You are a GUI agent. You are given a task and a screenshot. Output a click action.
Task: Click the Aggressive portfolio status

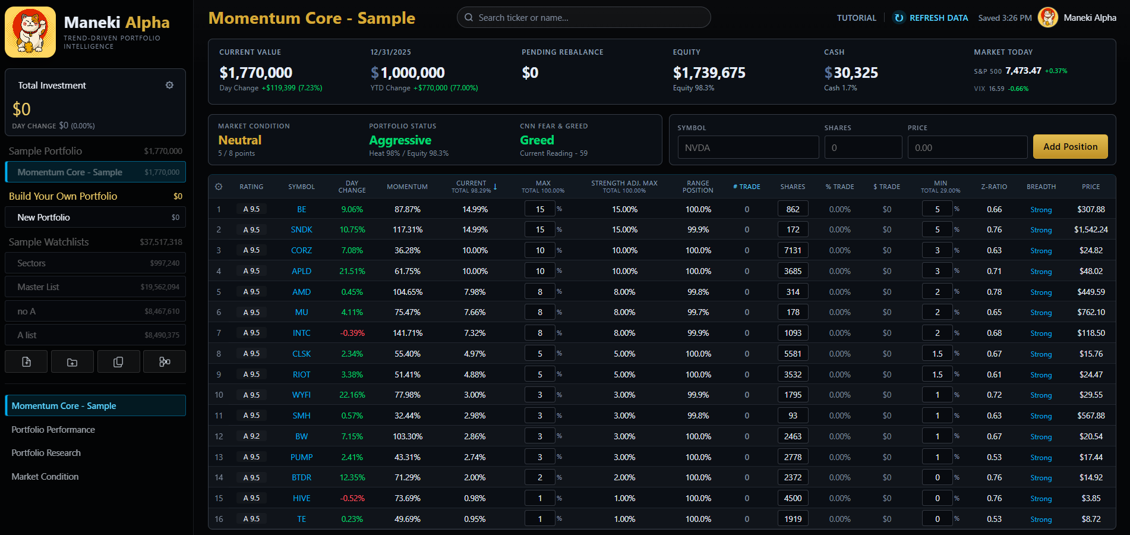[400, 140]
